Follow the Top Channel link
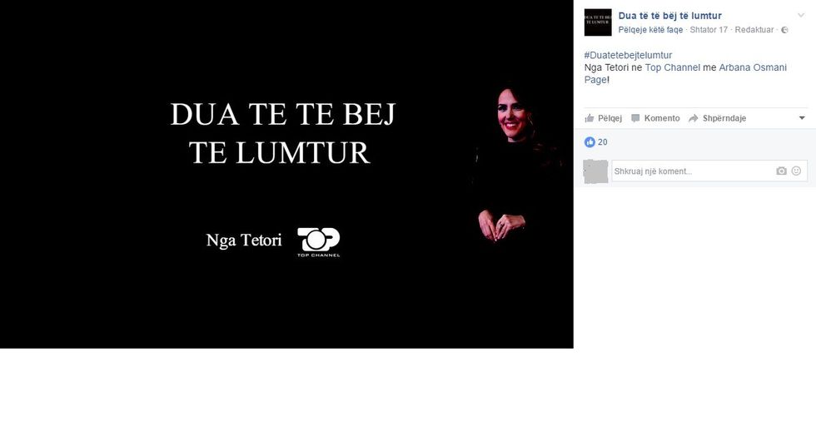 click(673, 67)
